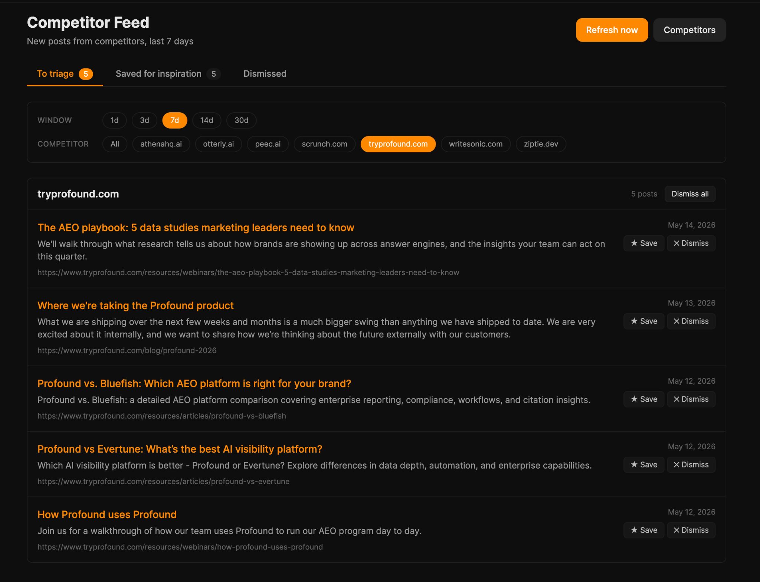
Task: Dismiss the Where we're taking Profound post
Action: 691,321
